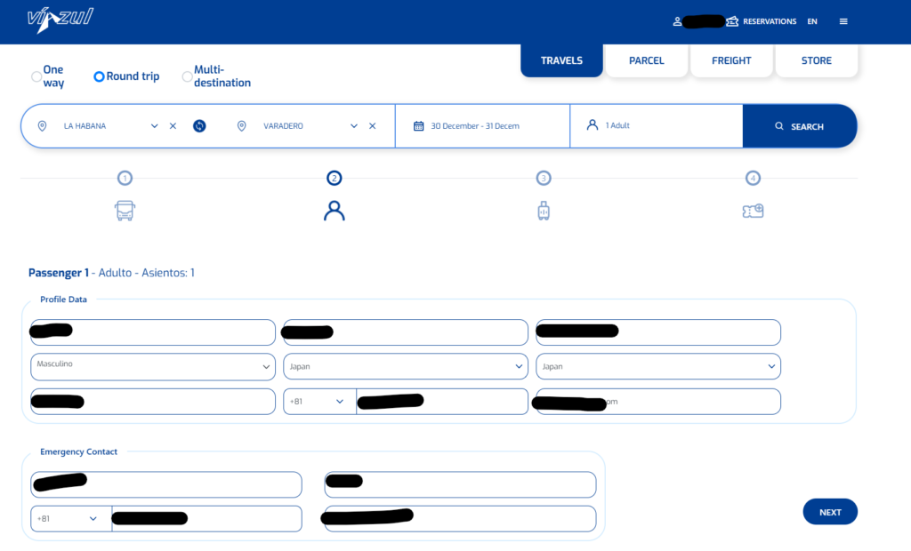
Task: Click the bus icon in step 1
Action: click(x=125, y=211)
